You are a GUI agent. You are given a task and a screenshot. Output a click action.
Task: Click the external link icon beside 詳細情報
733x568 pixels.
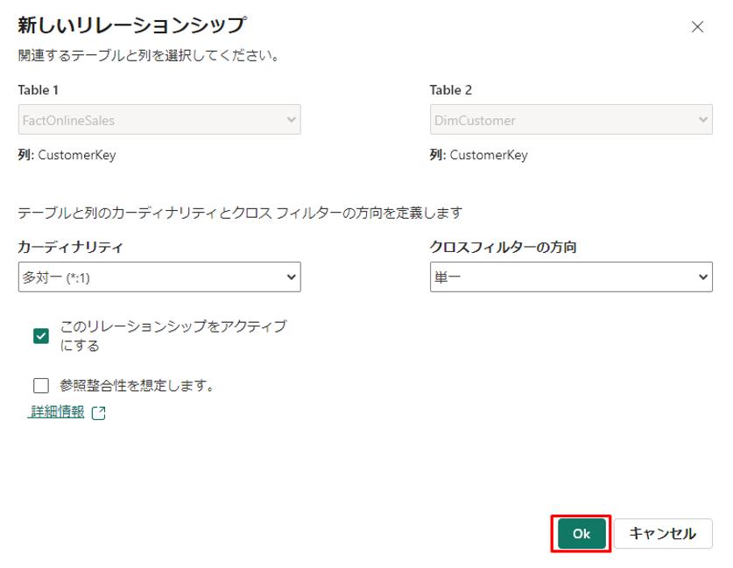click(x=98, y=413)
